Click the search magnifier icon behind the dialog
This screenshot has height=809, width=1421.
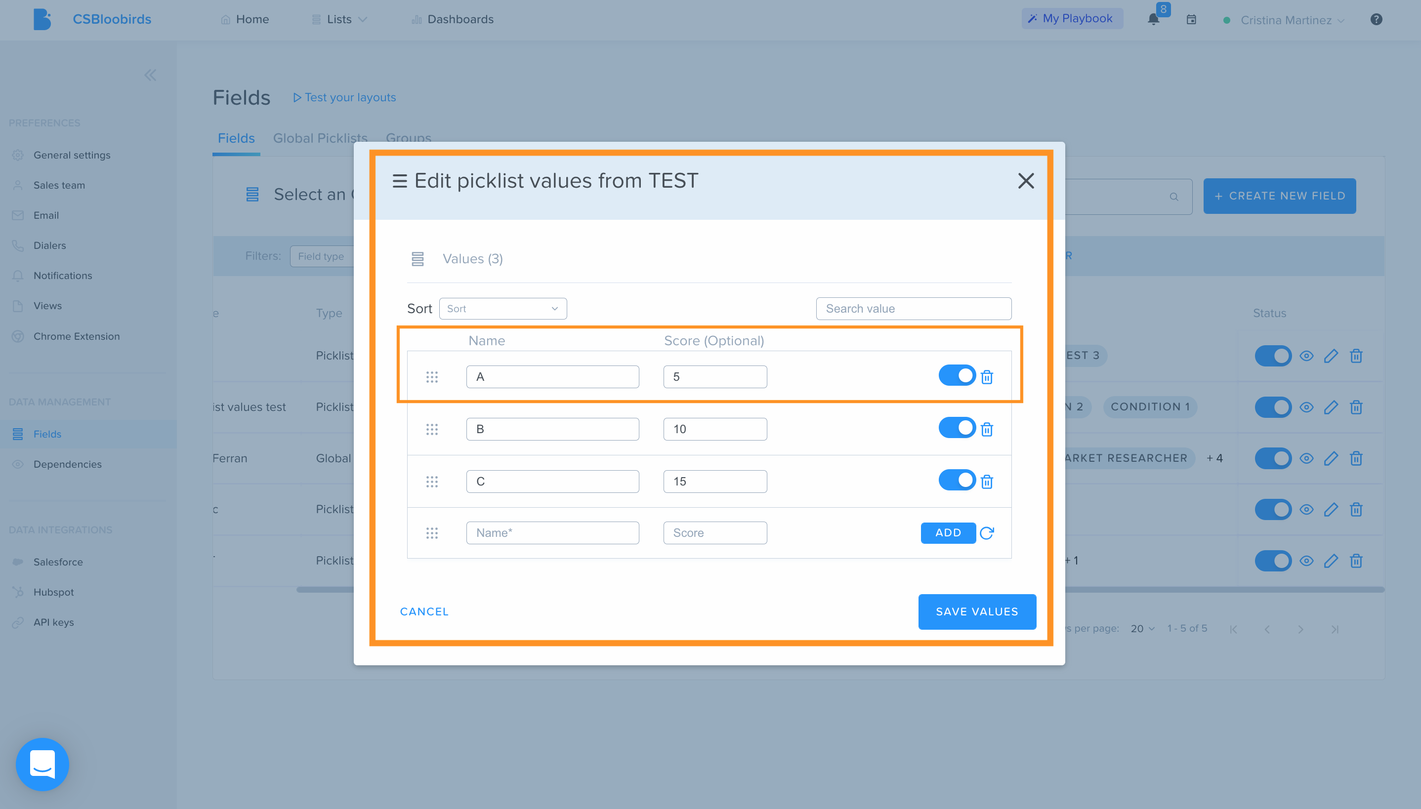1173,197
